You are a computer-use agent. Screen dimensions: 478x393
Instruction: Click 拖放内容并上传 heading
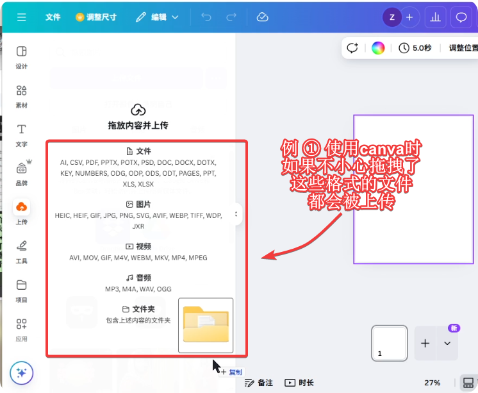(138, 126)
